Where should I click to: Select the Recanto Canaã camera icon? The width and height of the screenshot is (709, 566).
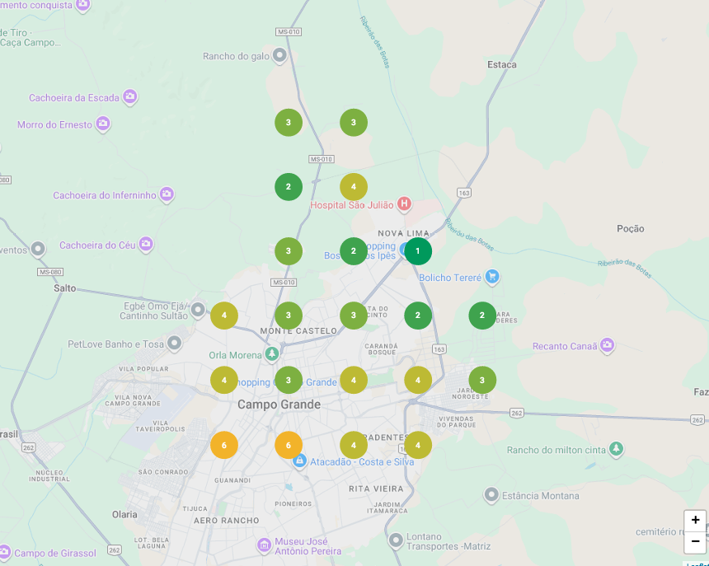tap(608, 344)
